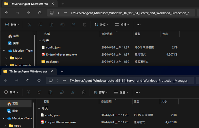Expand the Apps folder listed above Attachments
199x128 pixels.
tap(6, 58)
